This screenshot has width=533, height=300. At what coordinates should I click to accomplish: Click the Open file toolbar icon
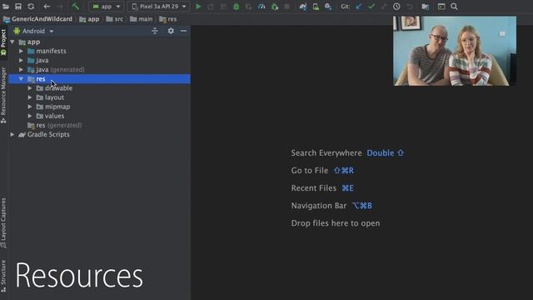pos(6,7)
